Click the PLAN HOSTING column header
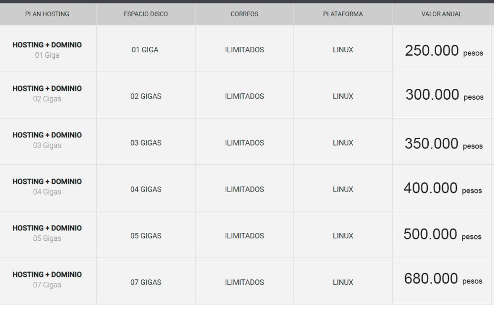Screen dimensions: 494x309 click(x=47, y=14)
